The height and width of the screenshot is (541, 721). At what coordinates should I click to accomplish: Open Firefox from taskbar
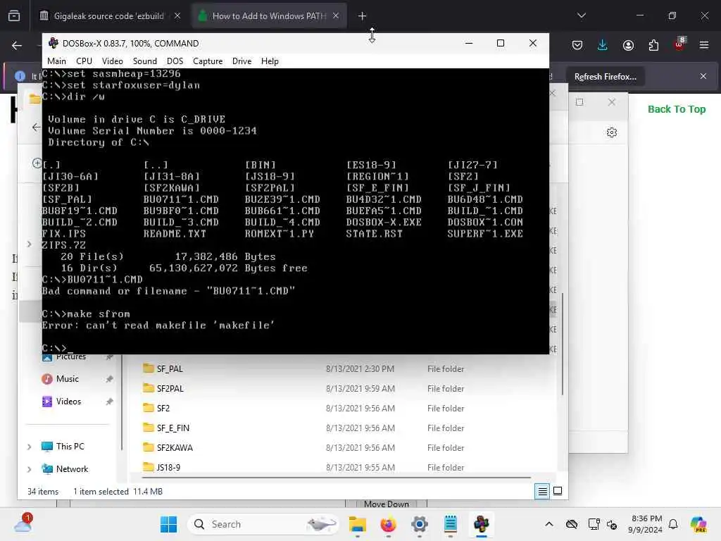point(388,524)
